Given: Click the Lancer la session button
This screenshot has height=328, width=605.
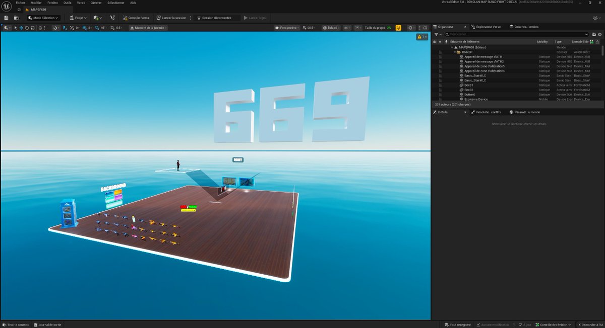Looking at the screenshot, I should pos(171,18).
